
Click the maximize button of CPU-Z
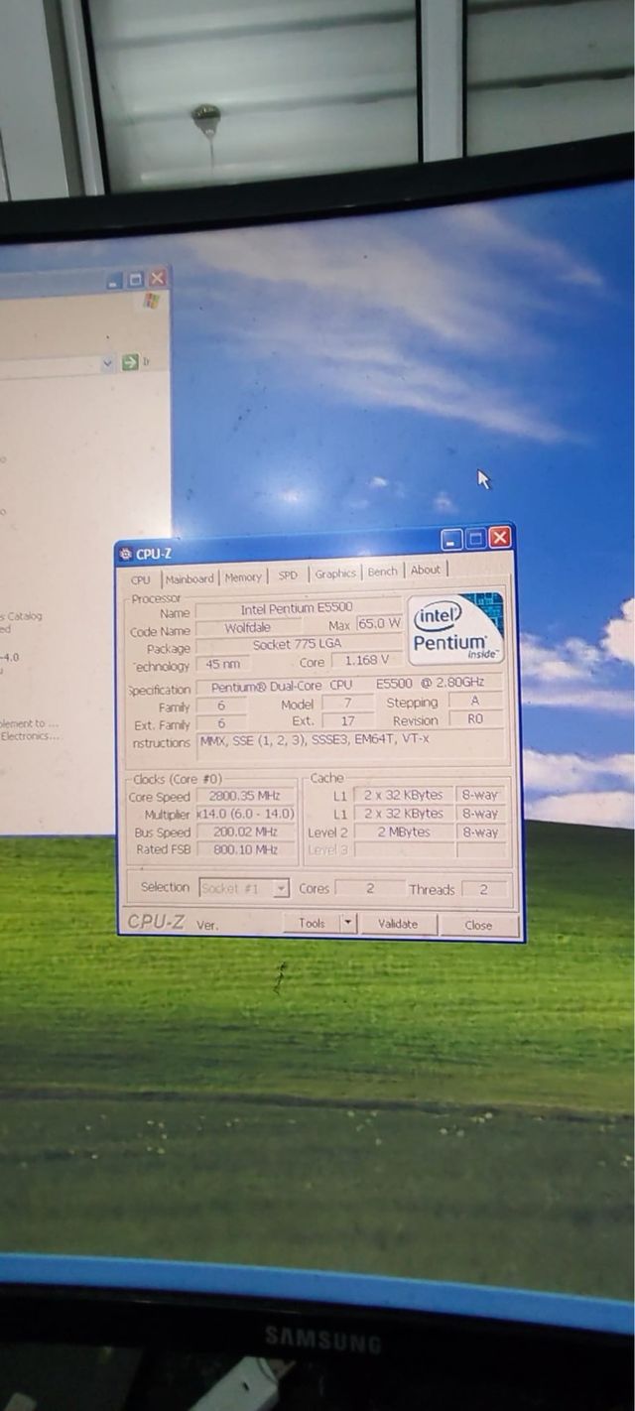tap(475, 538)
